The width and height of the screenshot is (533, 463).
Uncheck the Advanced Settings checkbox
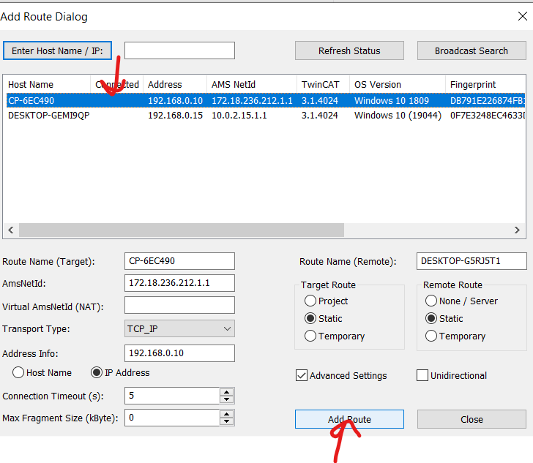(301, 375)
